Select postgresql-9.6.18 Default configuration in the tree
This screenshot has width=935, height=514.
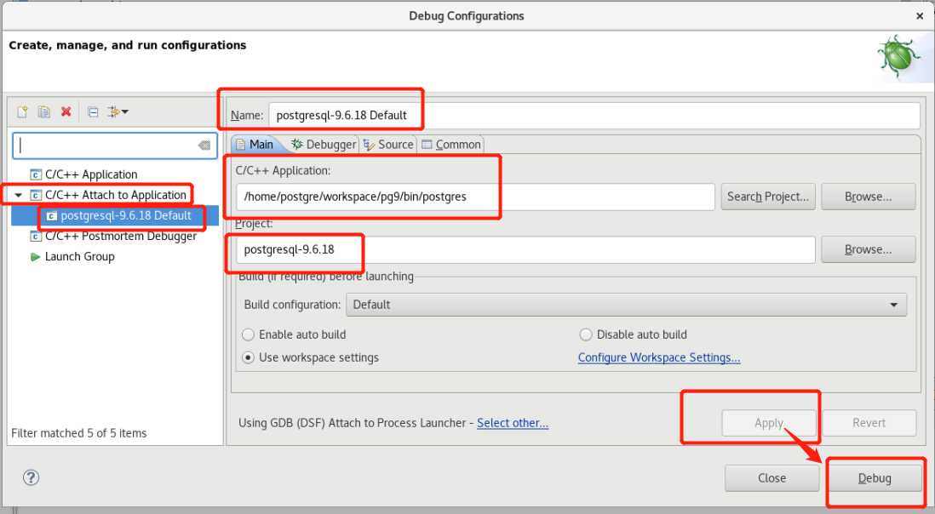126,215
